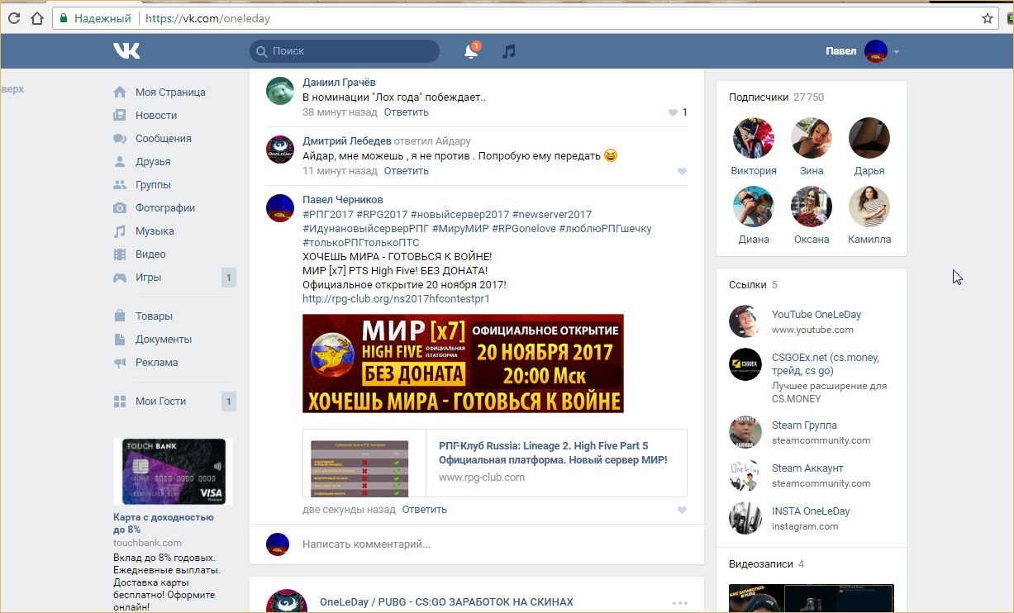Go to browser home page icon
This screenshot has height=613, width=1014.
click(36, 18)
